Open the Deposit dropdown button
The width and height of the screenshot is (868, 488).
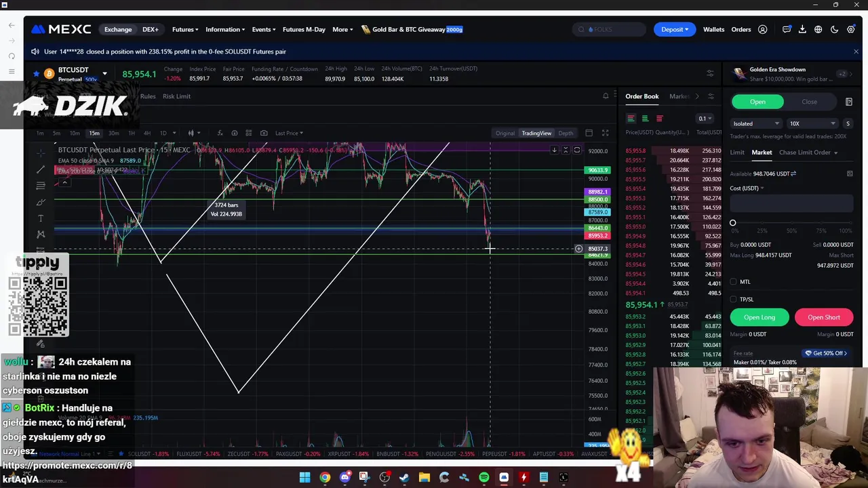pos(675,29)
